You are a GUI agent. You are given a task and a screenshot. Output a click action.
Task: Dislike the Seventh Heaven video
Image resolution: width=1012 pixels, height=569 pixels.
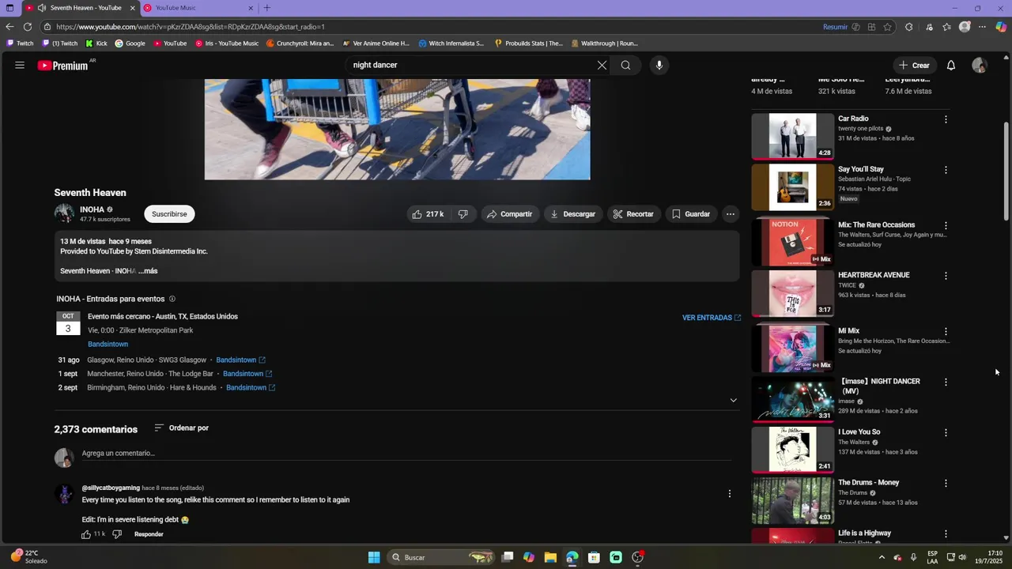click(x=463, y=214)
